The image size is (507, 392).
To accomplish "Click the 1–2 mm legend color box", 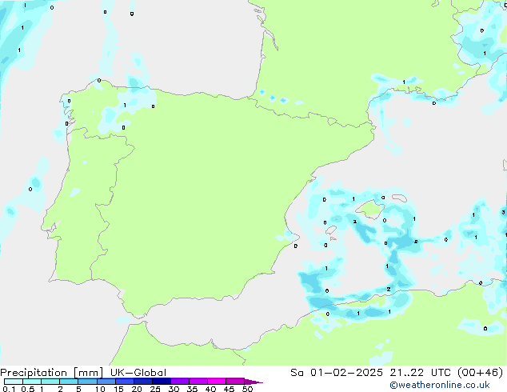I will 50,382.
